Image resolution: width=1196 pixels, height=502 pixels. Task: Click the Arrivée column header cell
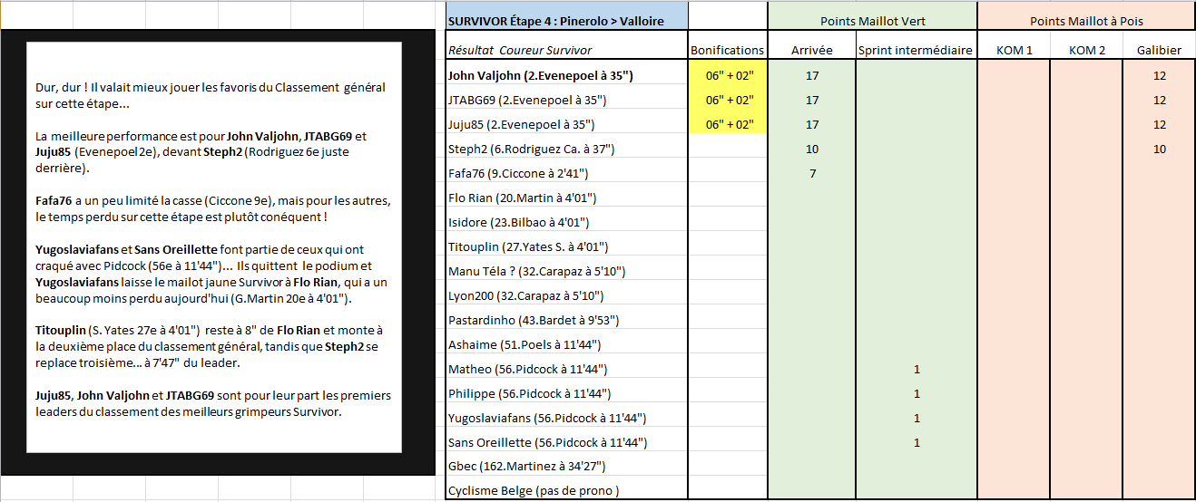tap(811, 51)
